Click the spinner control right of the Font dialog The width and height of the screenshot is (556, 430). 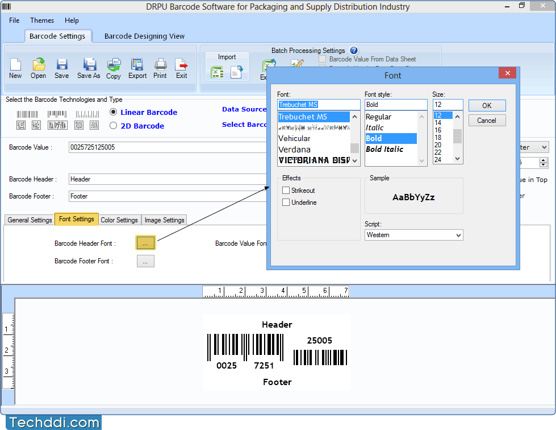pos(544,163)
